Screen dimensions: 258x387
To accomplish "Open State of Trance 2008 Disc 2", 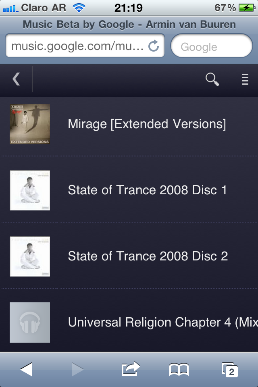I will (129, 256).
